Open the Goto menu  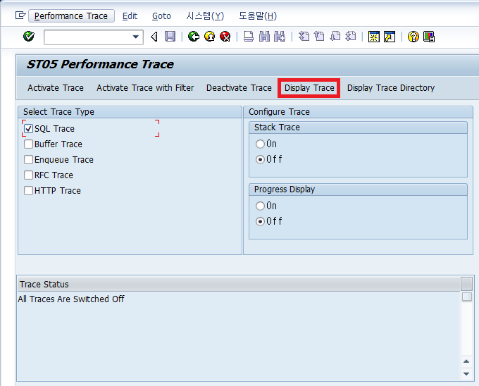[161, 16]
